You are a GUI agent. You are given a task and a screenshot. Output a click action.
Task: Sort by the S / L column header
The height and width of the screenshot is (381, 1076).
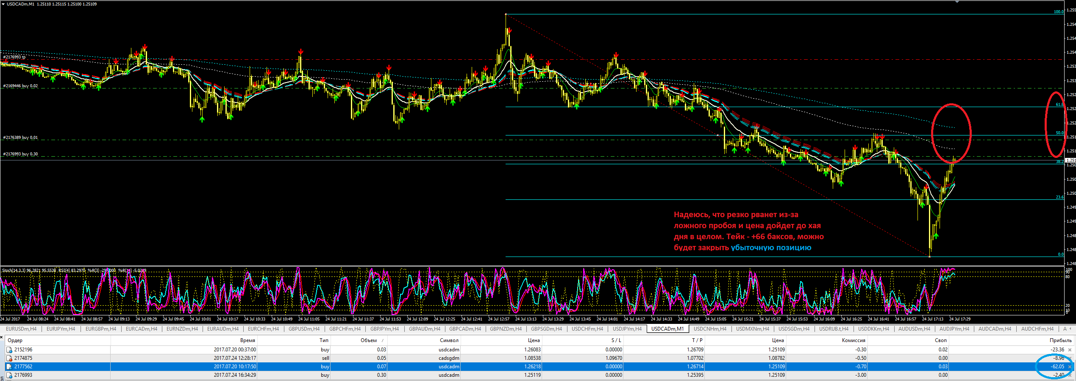[582, 340]
